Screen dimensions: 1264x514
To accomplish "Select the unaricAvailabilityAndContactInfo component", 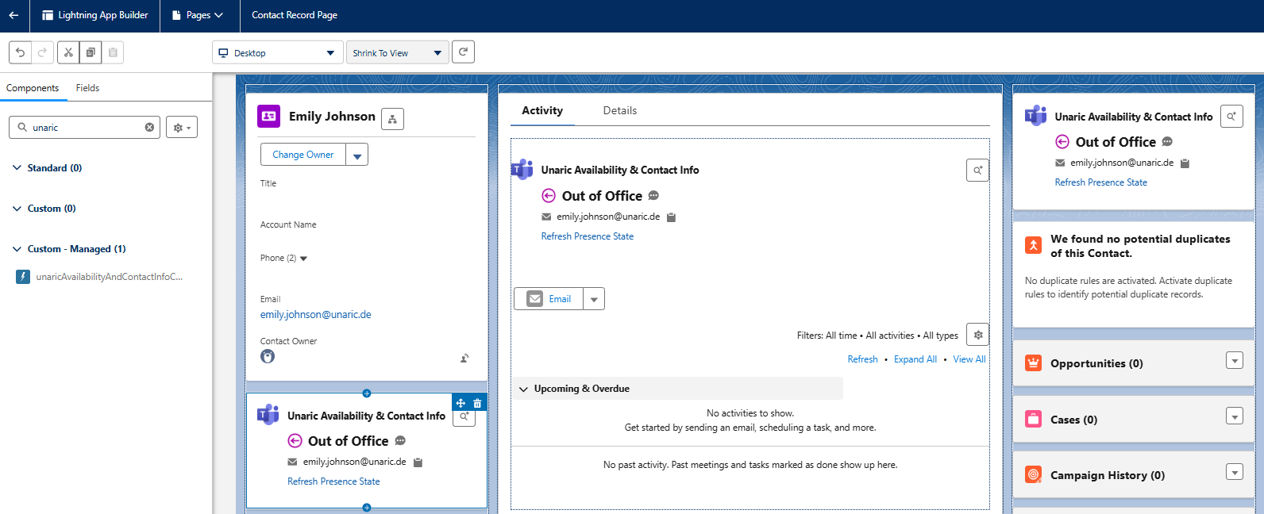I will point(108,277).
